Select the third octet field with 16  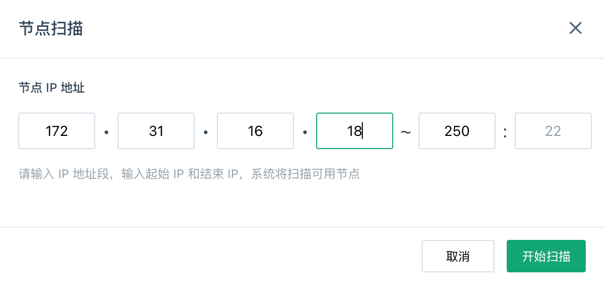pos(255,131)
